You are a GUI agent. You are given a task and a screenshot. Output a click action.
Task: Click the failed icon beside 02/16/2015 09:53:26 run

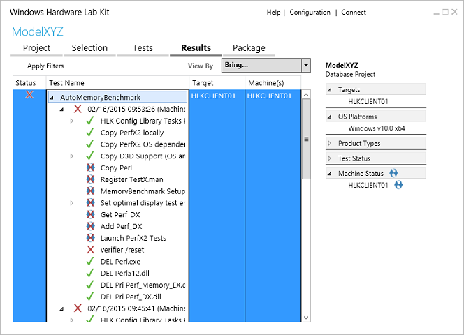(78, 109)
